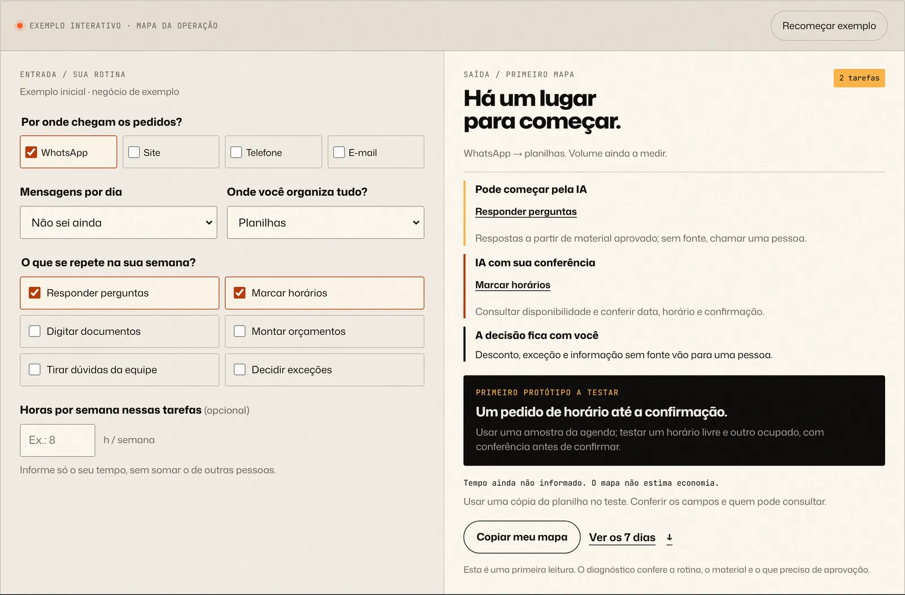Click 'Pode começar pela IA' heading
The height and width of the screenshot is (595, 905).
(531, 189)
